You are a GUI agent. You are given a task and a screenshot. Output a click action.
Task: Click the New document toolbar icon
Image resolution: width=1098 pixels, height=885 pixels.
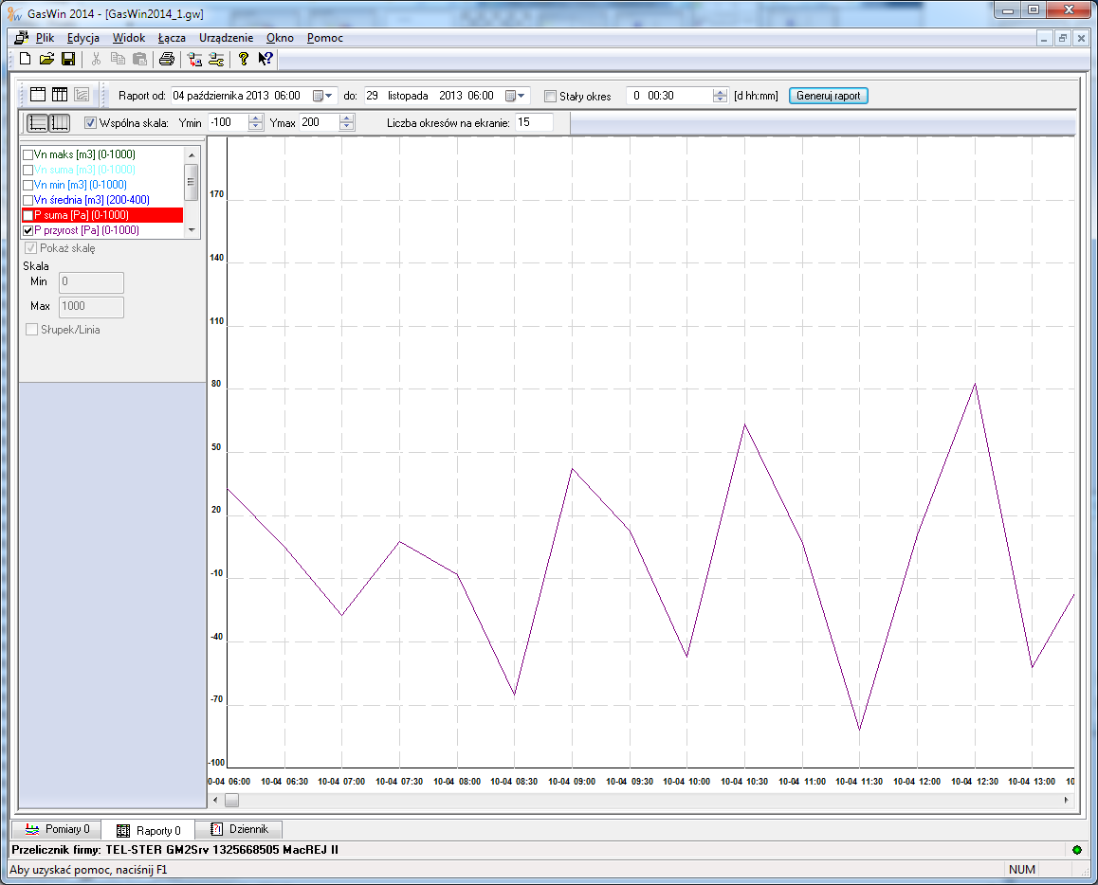tap(26, 60)
